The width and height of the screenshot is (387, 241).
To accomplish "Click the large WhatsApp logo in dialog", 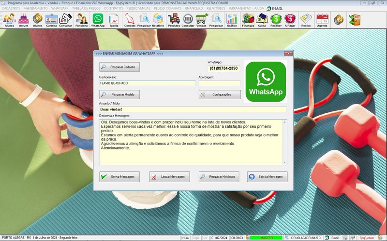I will pyautogui.click(x=266, y=81).
